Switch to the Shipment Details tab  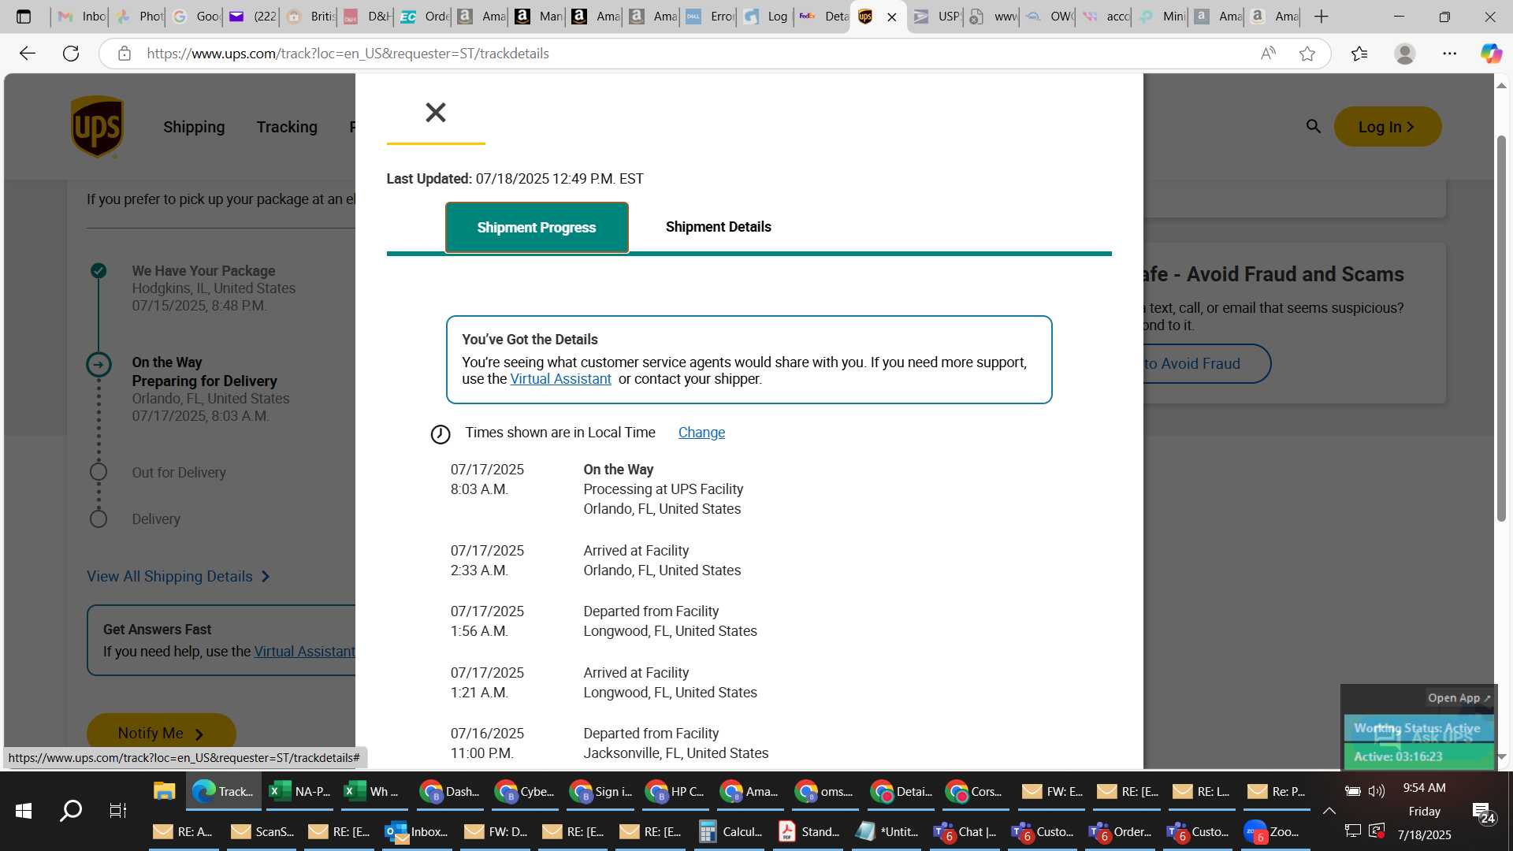tap(718, 227)
